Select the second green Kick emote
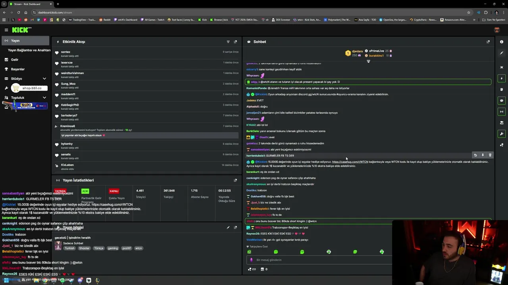 276,252
